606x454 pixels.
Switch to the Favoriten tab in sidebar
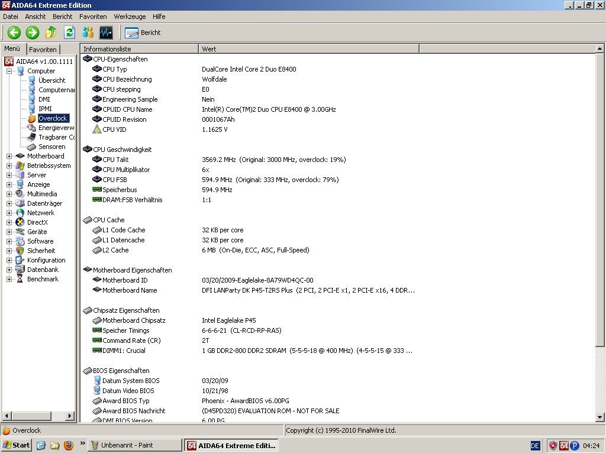pos(43,50)
